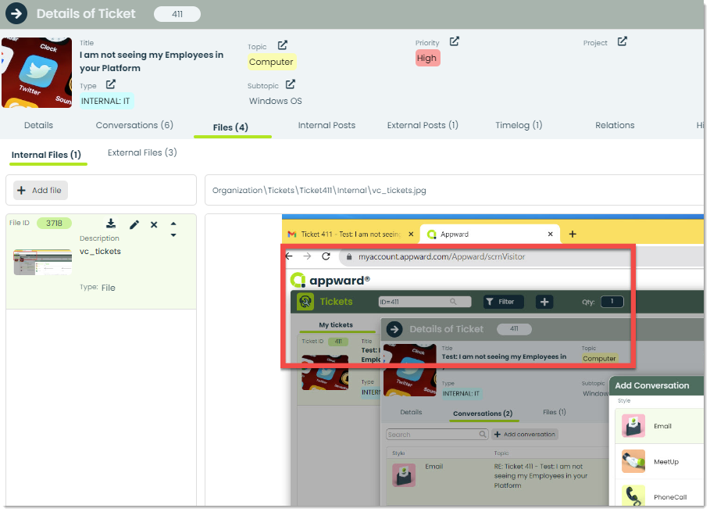Click the previewed vc_tickets screenshot image

493,360
